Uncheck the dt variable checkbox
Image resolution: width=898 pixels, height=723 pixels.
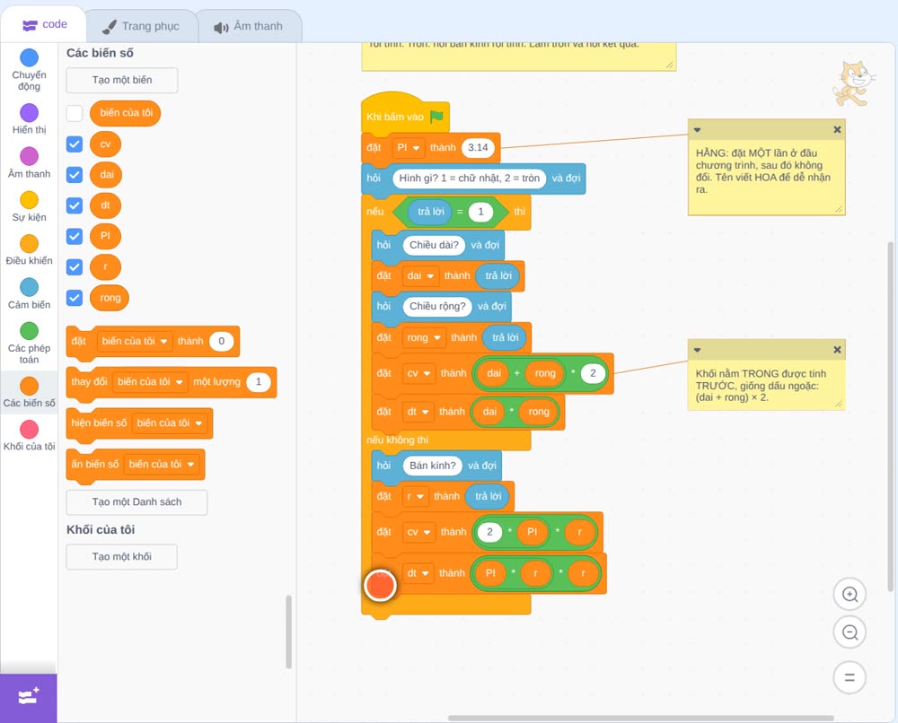coord(75,205)
